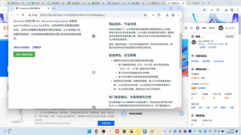Click the scroll-down arrow of SAE page
The width and height of the screenshot is (241, 135).
point(180,107)
